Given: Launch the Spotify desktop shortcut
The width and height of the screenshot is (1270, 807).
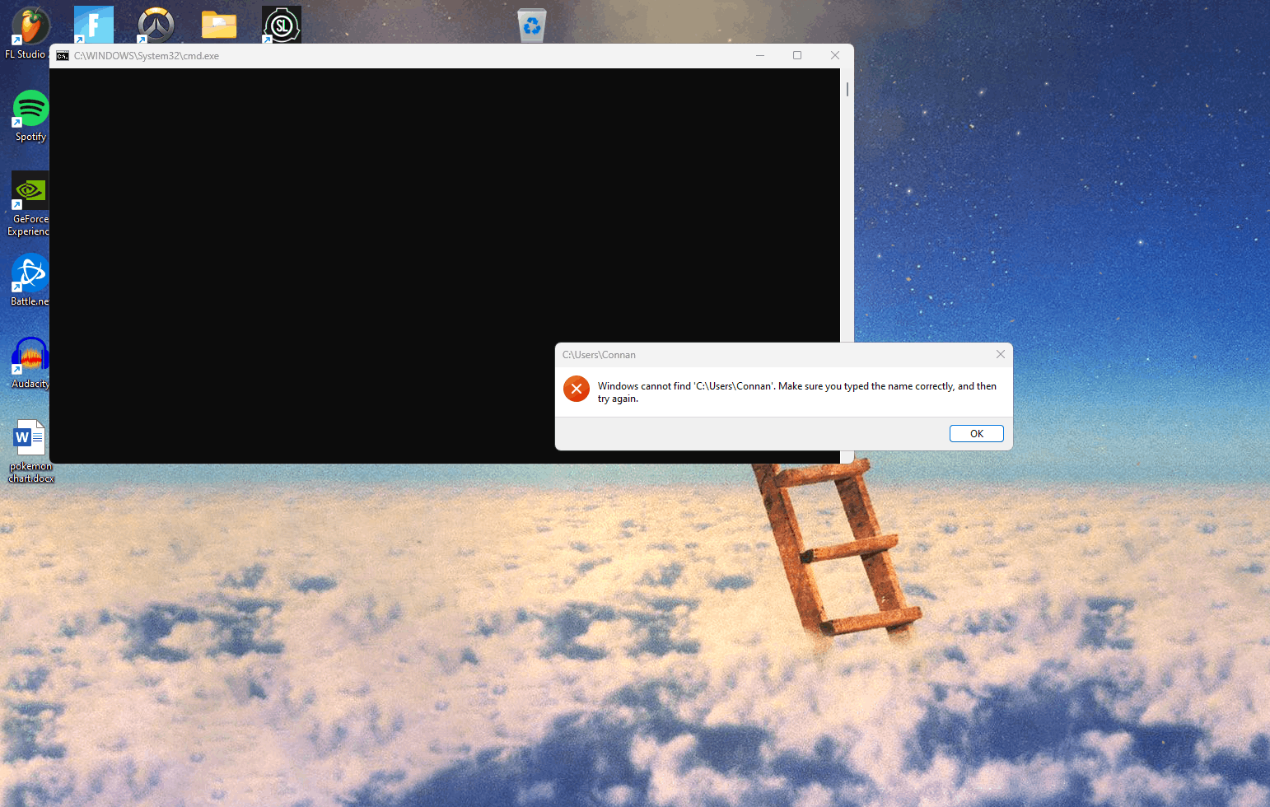Looking at the screenshot, I should click(x=30, y=116).
